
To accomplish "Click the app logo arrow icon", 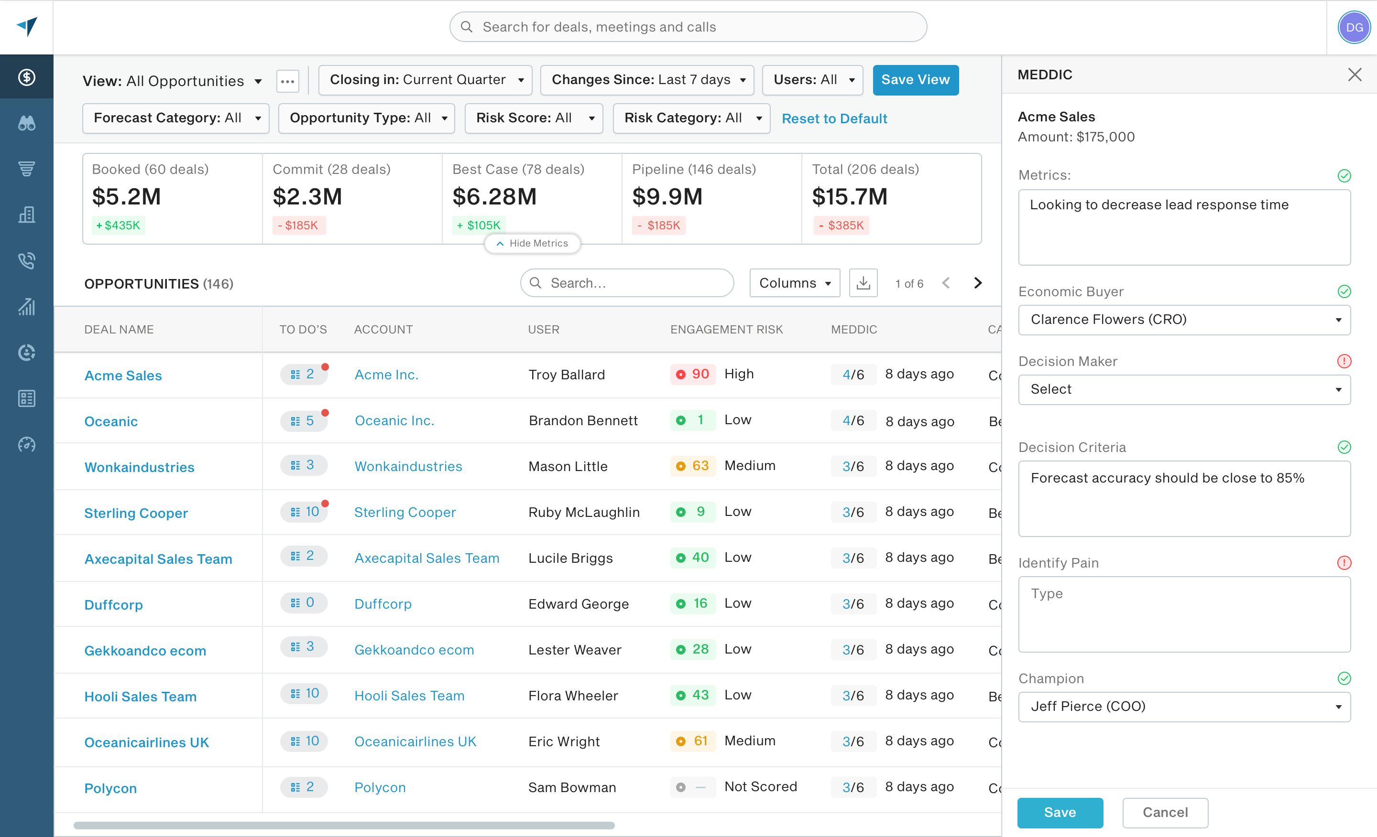I will [x=26, y=26].
